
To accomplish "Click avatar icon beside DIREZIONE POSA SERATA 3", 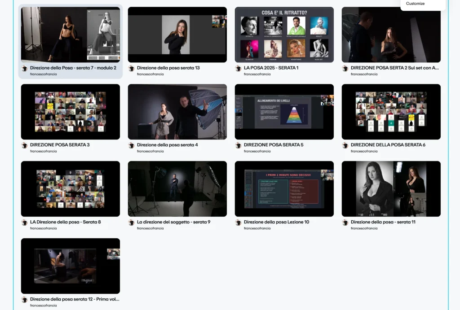I will (25, 145).
